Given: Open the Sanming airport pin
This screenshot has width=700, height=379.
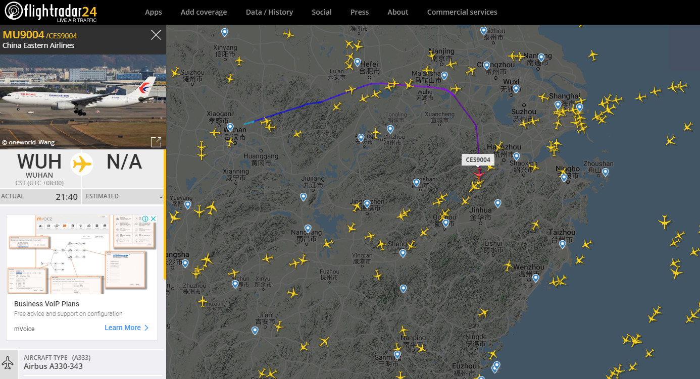Looking at the screenshot, I should 397,355.
